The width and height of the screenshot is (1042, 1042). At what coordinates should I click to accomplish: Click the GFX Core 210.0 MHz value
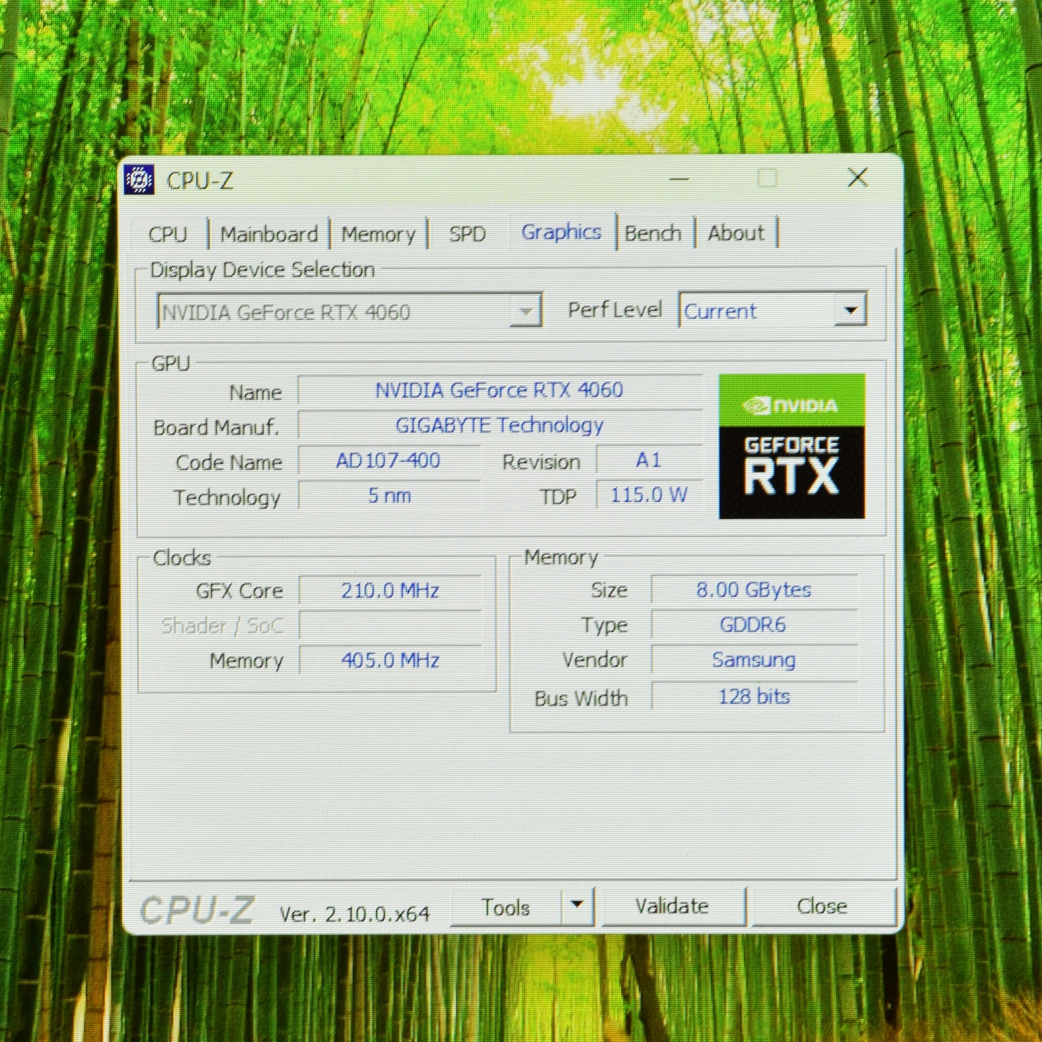click(x=390, y=591)
